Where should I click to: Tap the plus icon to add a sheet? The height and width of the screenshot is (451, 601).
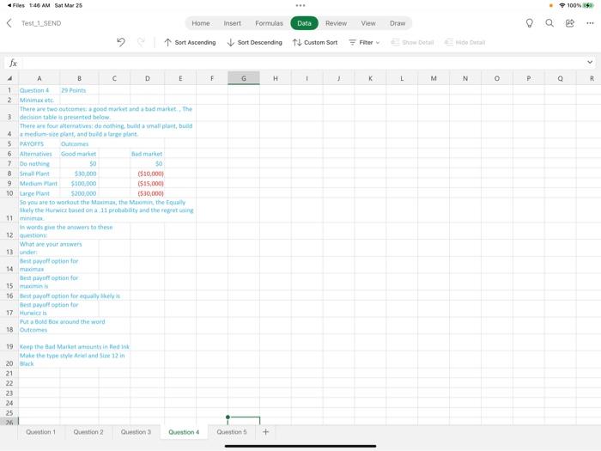(x=265, y=432)
